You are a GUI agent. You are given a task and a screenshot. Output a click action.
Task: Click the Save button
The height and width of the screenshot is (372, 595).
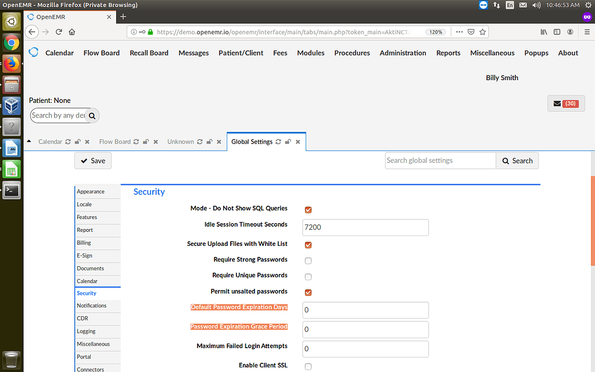click(x=92, y=160)
